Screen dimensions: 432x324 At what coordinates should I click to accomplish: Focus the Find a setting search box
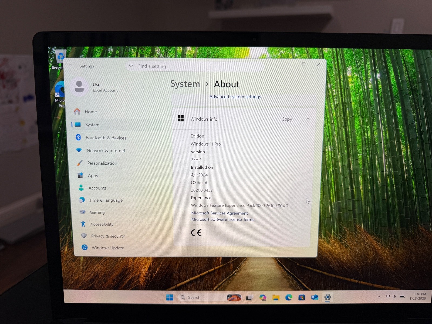coord(194,66)
